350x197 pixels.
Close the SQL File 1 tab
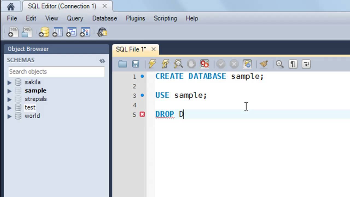coord(153,49)
